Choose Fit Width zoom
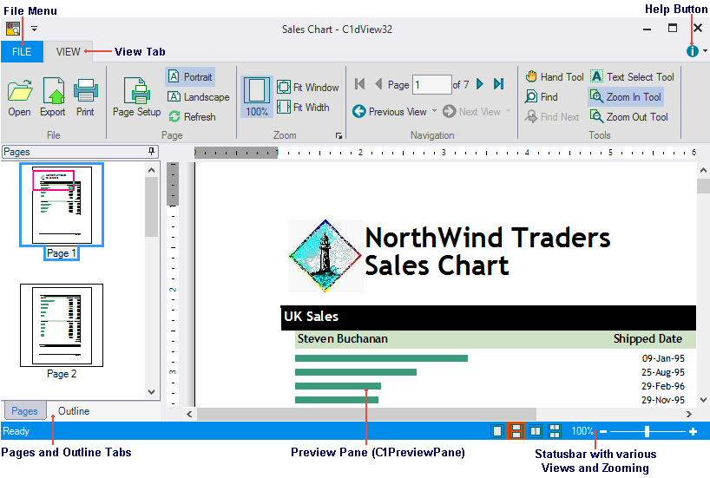This screenshot has width=710, height=478. 303,108
